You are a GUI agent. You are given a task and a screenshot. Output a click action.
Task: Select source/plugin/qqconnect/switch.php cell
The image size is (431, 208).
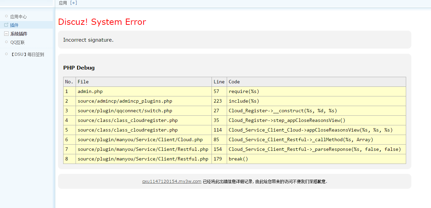[x=144, y=111]
